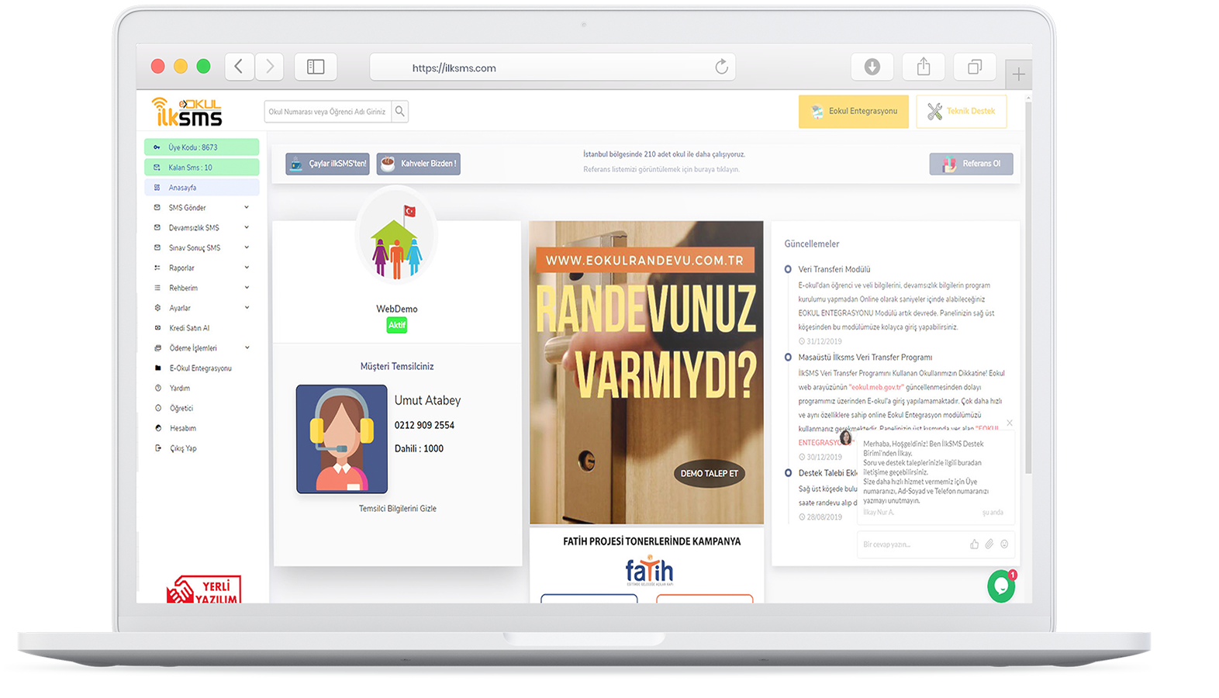
Task: Click the Fatih project logo
Action: pyautogui.click(x=650, y=571)
